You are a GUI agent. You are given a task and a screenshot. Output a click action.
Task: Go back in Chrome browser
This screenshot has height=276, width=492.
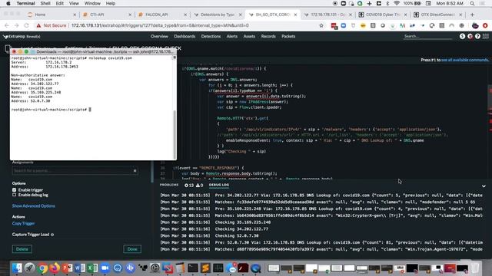7,25
